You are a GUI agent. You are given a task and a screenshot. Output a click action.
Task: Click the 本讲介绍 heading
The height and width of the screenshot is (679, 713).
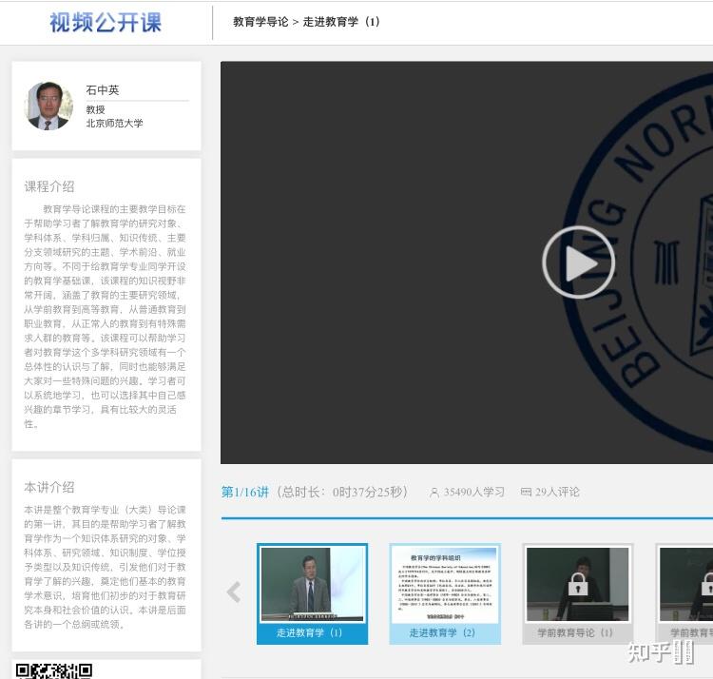click(49, 487)
